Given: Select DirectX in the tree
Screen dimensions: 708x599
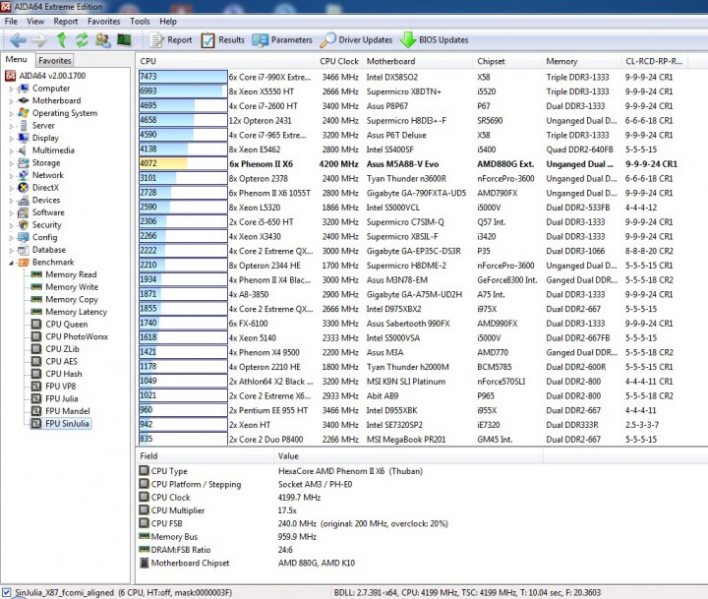Looking at the screenshot, I should tap(45, 188).
